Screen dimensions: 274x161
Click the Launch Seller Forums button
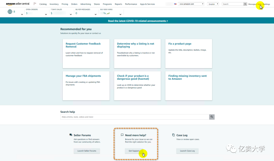pyautogui.click(x=87, y=151)
